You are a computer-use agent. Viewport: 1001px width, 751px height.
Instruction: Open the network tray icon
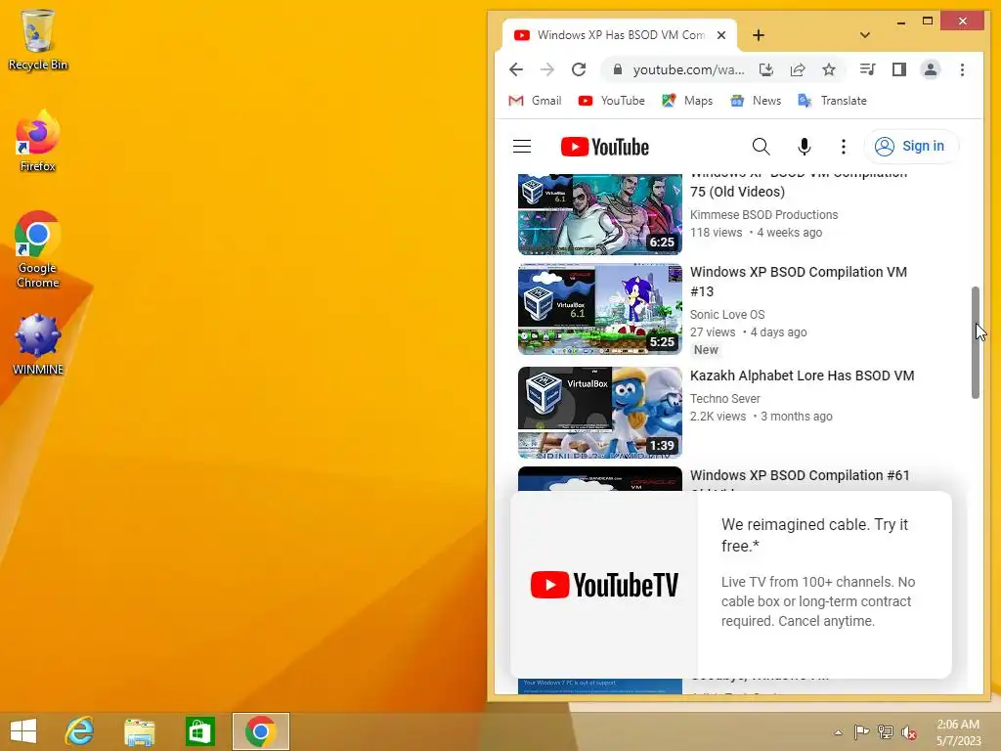coord(886,731)
